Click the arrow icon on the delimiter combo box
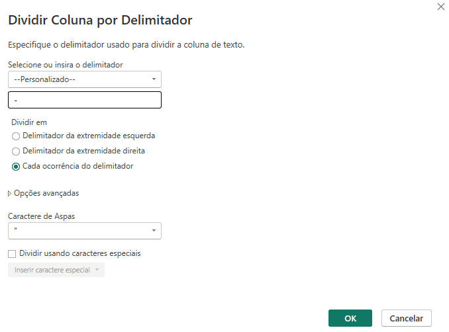This screenshot has height=332, width=449. (154, 79)
